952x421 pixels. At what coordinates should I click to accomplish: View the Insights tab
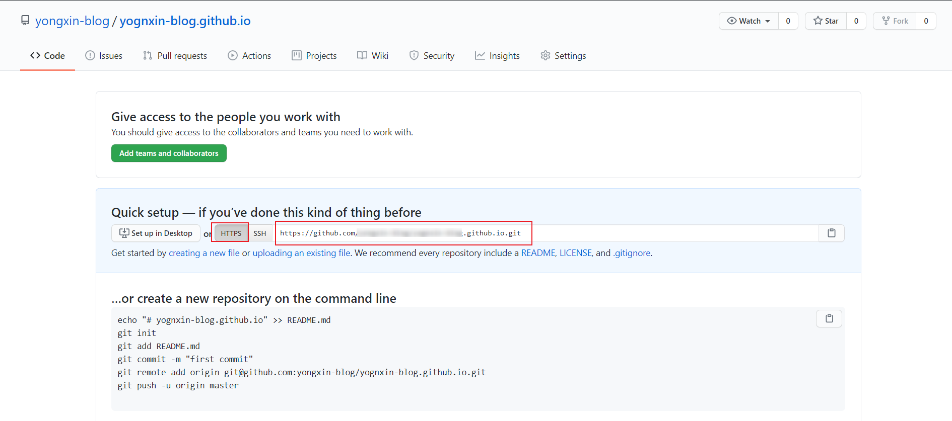[497, 56]
